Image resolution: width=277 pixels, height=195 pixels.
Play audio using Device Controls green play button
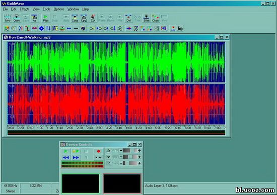65,151
